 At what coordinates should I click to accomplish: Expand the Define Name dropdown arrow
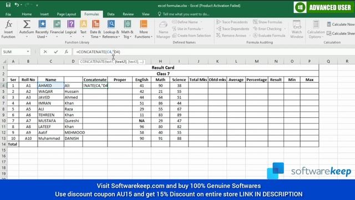tap(201, 22)
